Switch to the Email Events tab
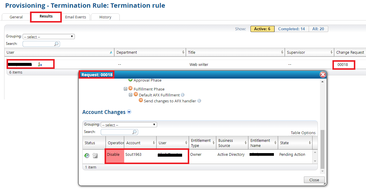 click(x=75, y=17)
